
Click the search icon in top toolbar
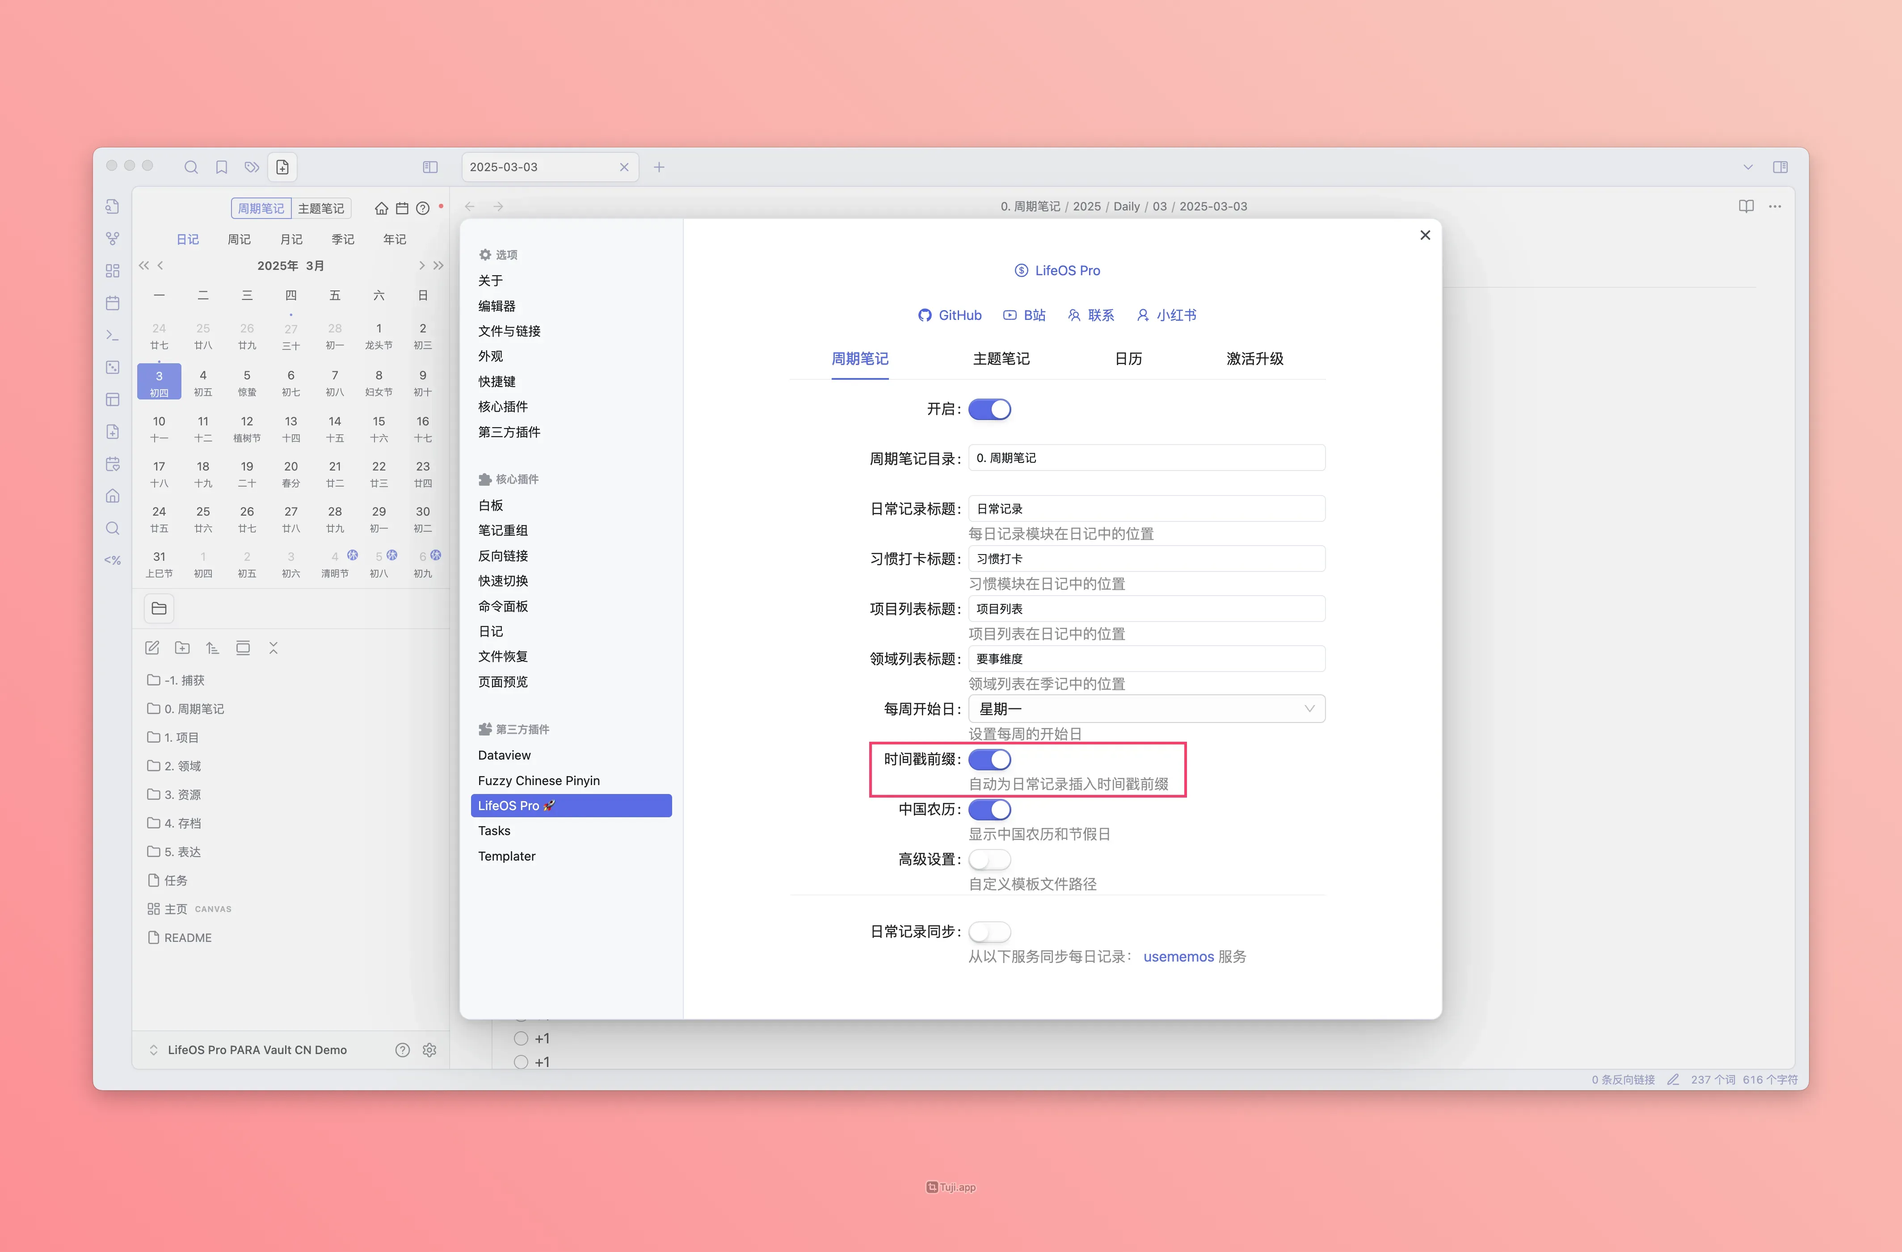click(x=191, y=167)
